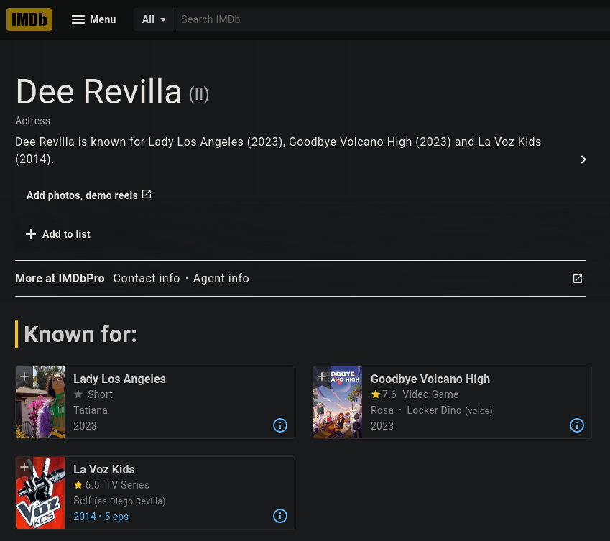This screenshot has width=610, height=541.
Task: Open the La Voz Kids poster thumbnail
Action: (x=40, y=493)
